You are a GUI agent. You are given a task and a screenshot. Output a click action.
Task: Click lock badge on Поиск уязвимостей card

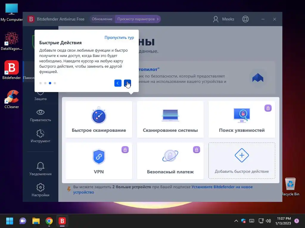[x=268, y=108]
